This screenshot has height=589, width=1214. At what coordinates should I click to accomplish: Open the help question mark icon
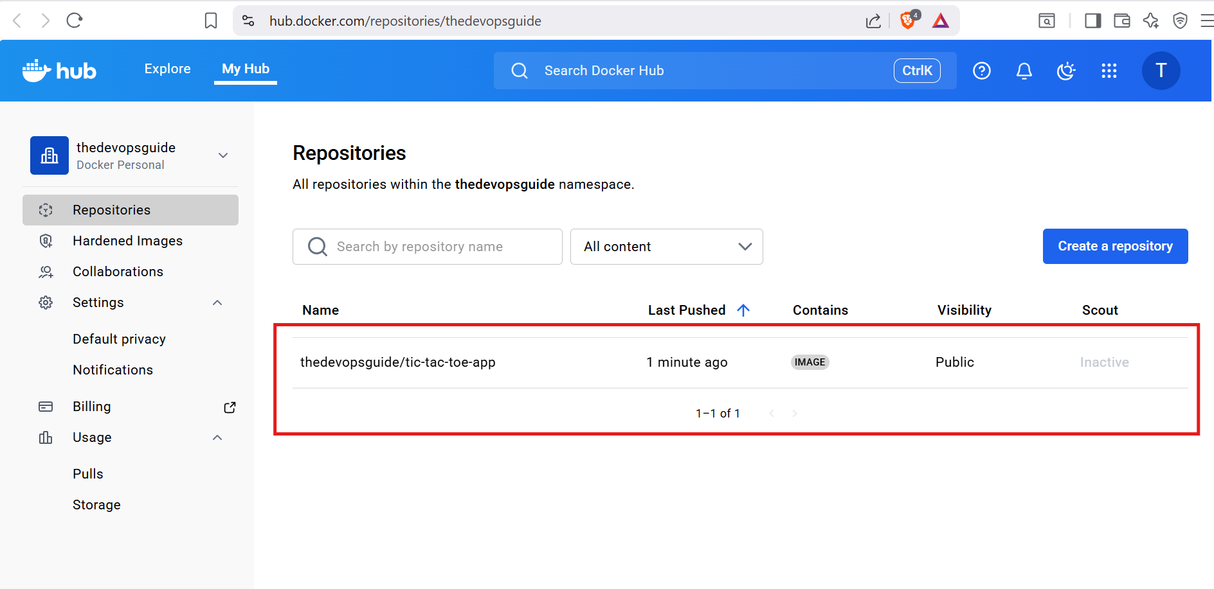click(x=981, y=71)
